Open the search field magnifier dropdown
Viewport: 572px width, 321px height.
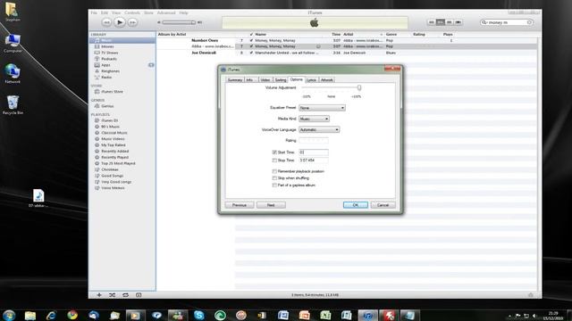click(x=484, y=22)
